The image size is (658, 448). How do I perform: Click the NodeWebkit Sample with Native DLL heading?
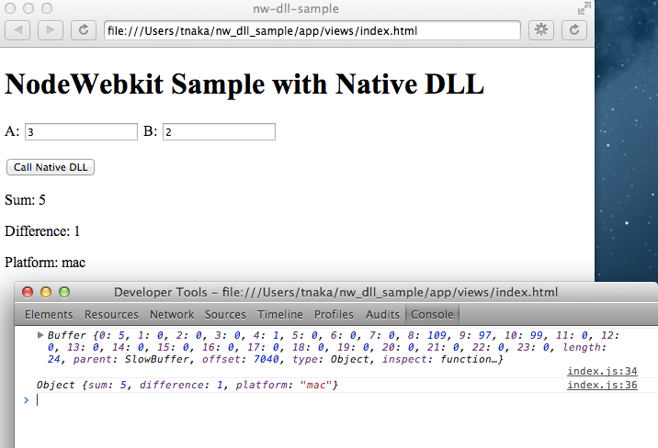pos(244,84)
